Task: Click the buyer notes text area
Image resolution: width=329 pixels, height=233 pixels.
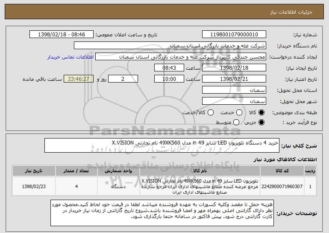Action: click(162, 213)
